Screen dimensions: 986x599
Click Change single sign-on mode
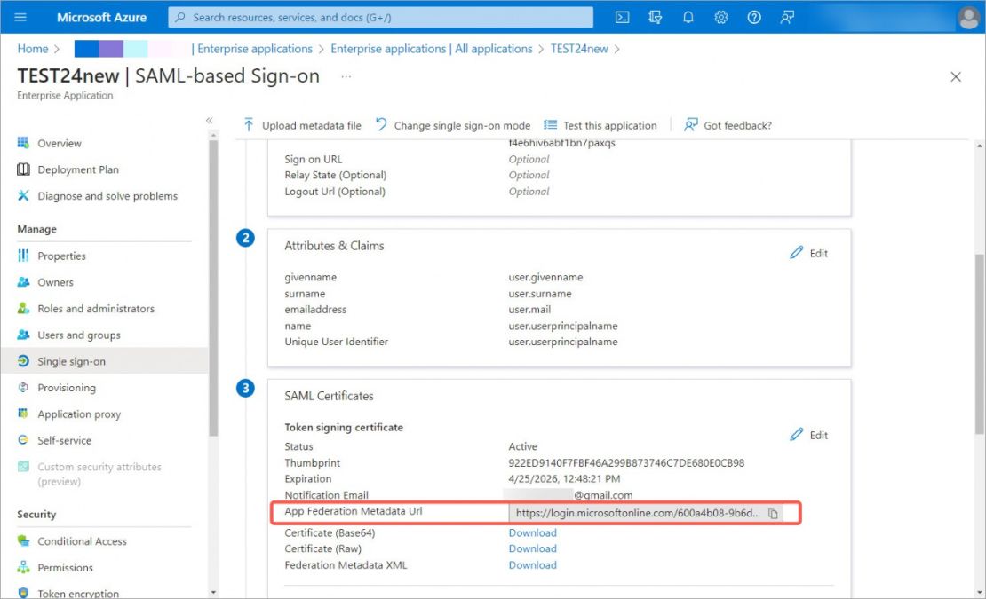[453, 126]
